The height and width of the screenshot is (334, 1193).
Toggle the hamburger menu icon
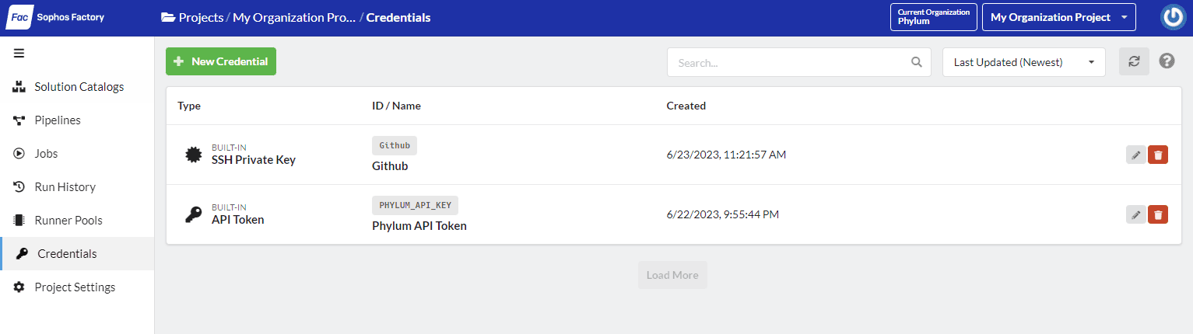click(x=19, y=54)
